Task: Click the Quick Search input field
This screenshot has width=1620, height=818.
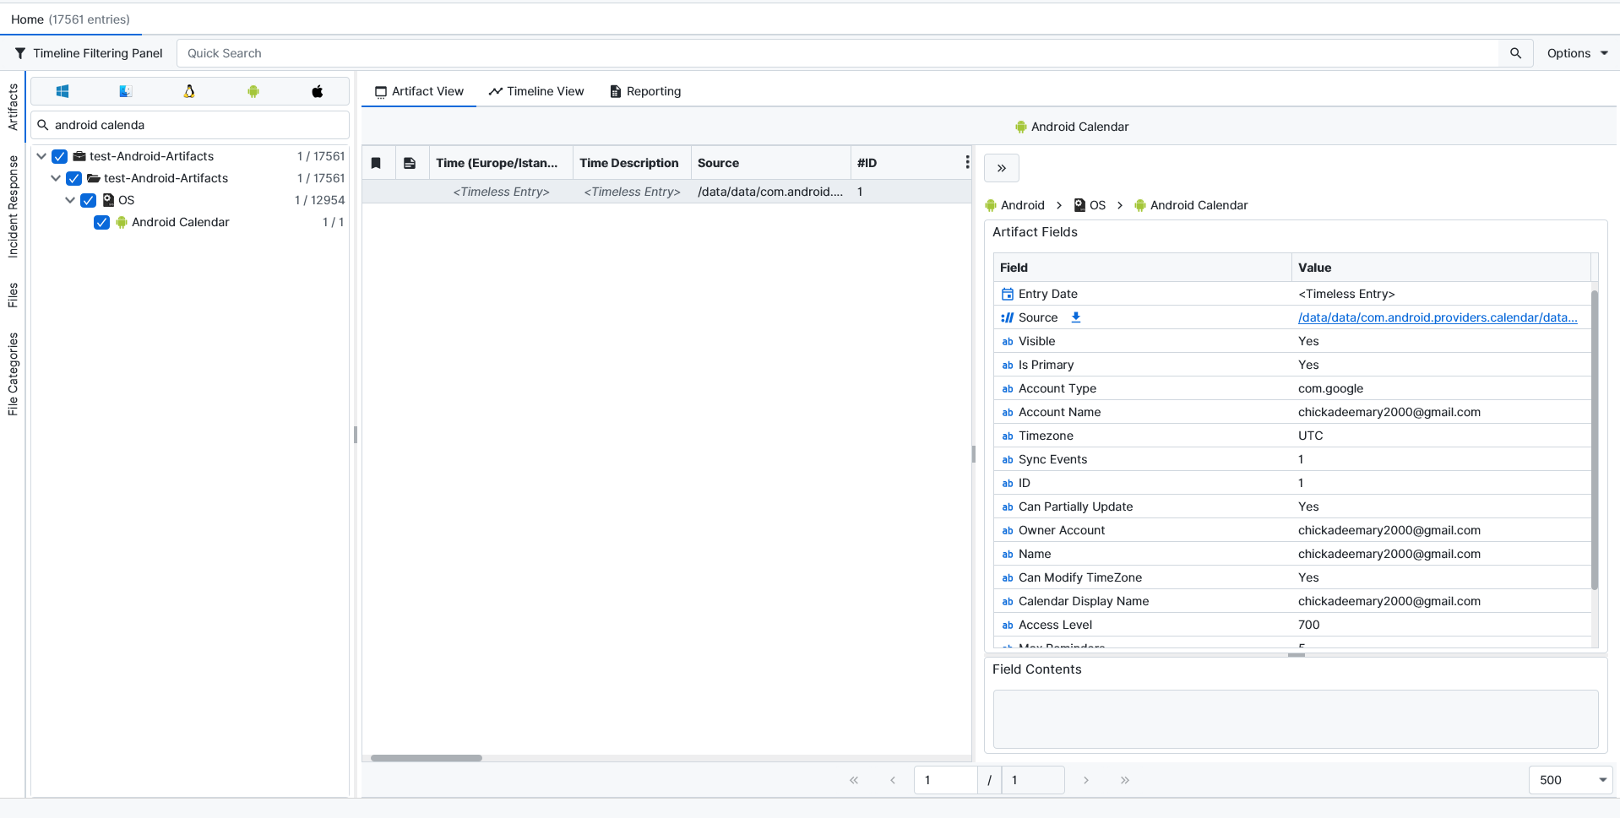Action: pyautogui.click(x=836, y=53)
